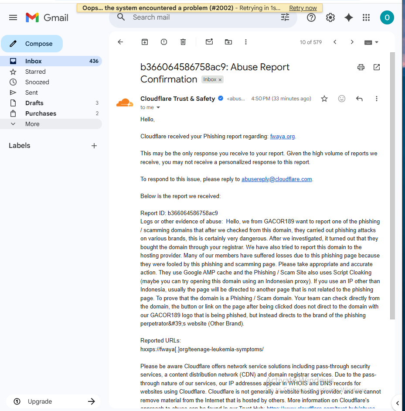The width and height of the screenshot is (405, 411).
Task: Open email in new window
Action: (x=377, y=67)
